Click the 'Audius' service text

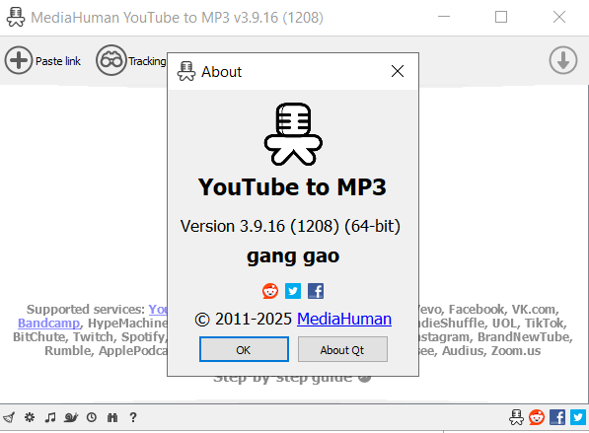[x=463, y=351]
